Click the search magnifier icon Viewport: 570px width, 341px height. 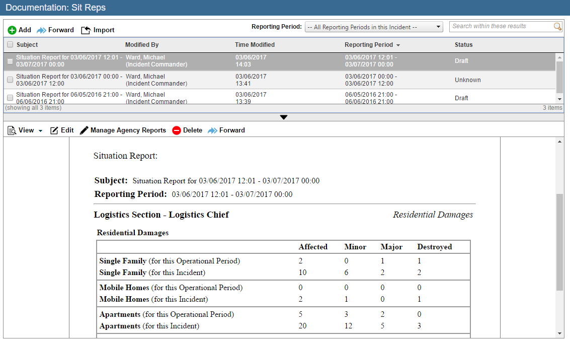pyautogui.click(x=558, y=27)
